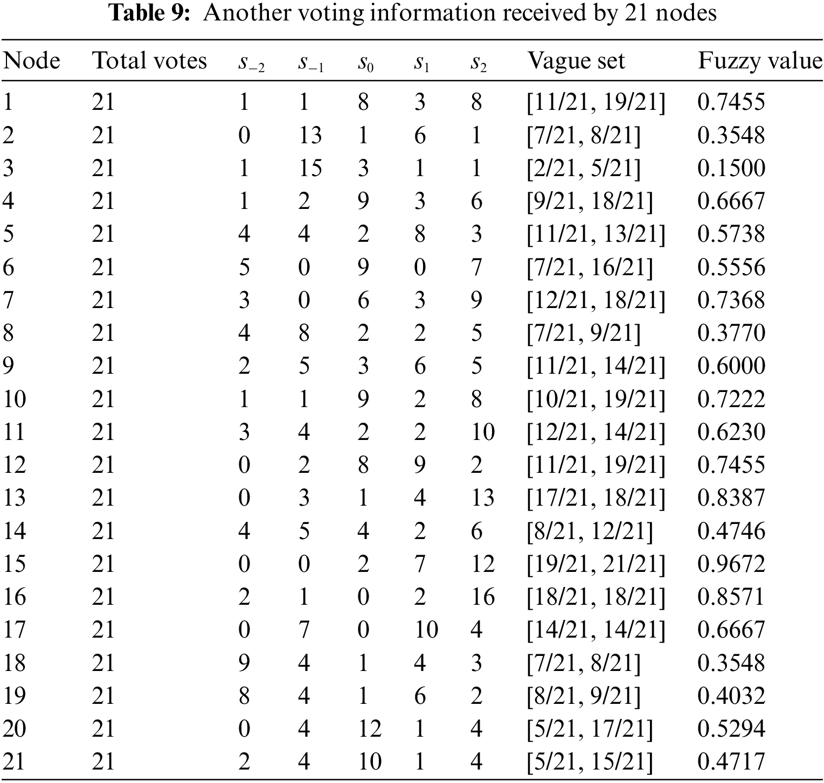Viewport: 824px width, 783px height.
Task: Click the 'Node' column header
Action: click(x=31, y=61)
